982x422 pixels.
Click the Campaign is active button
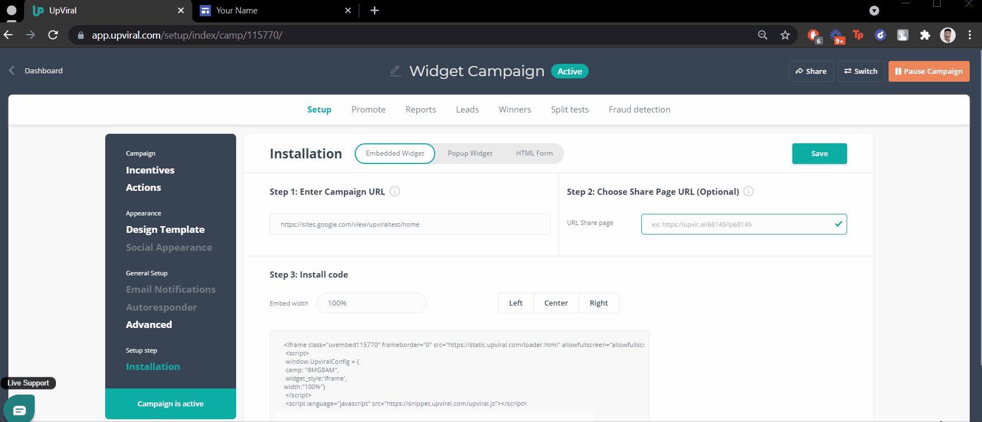tap(171, 404)
